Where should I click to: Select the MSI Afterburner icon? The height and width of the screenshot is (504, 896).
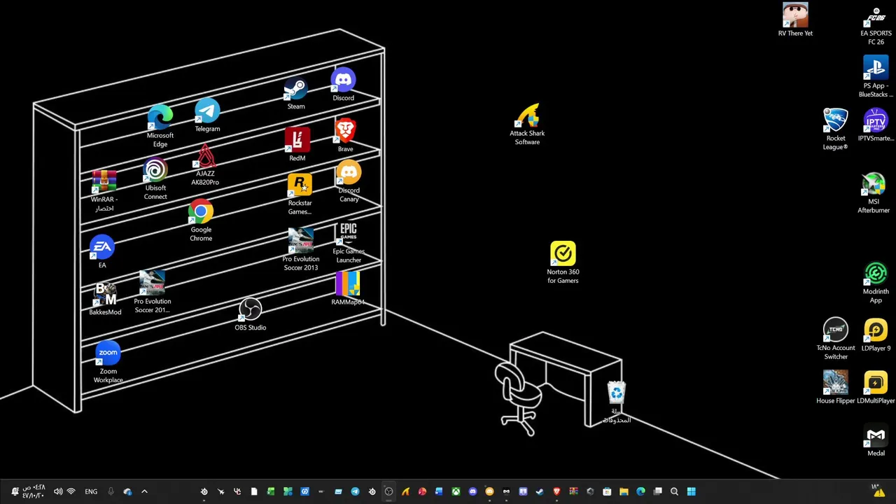point(874,193)
